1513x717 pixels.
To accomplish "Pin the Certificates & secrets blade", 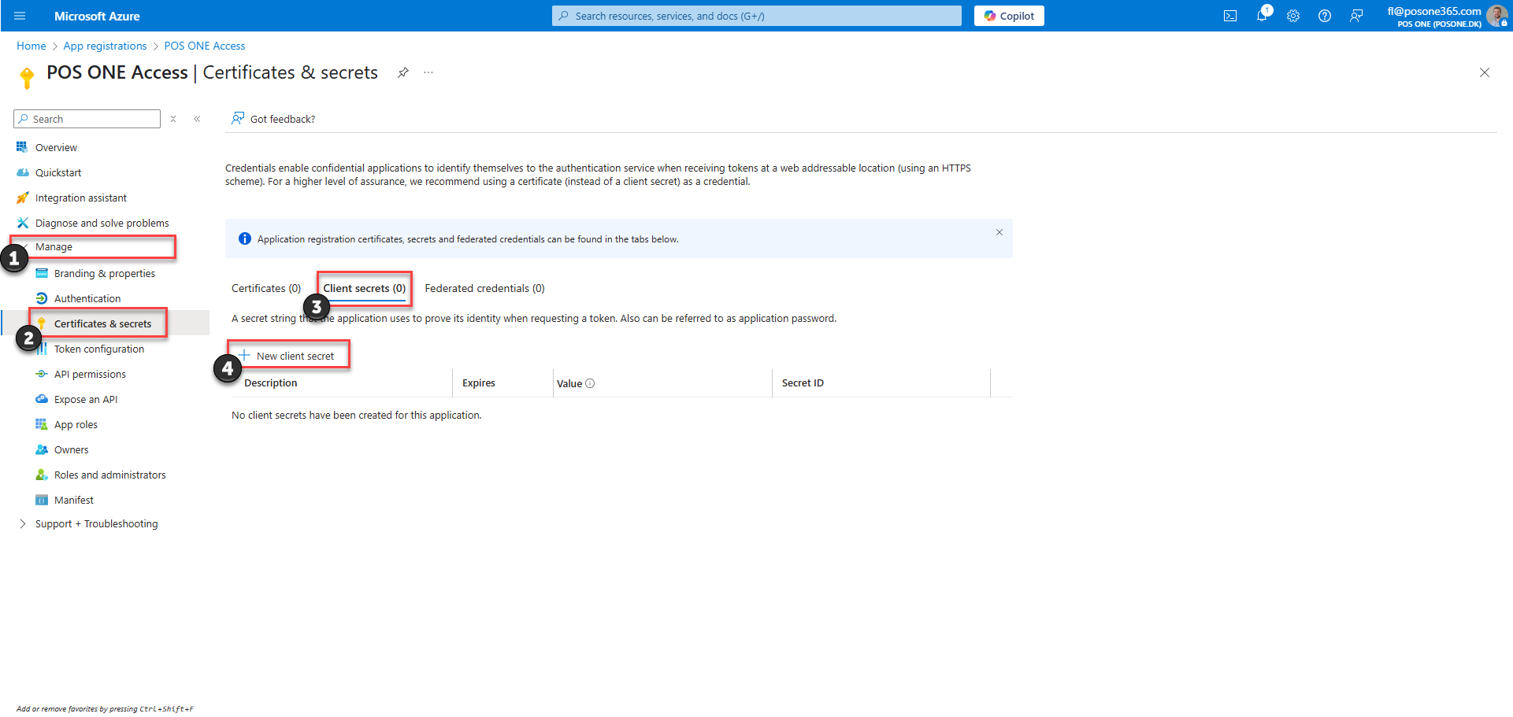I will pyautogui.click(x=402, y=72).
